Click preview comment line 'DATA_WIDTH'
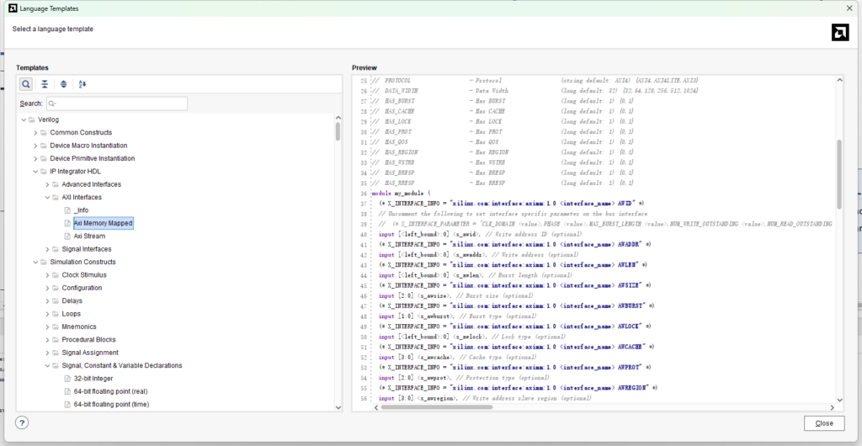This screenshot has width=862, height=446. (535, 91)
